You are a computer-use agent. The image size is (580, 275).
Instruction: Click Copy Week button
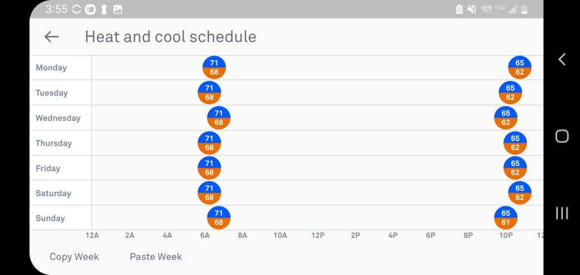pos(74,256)
